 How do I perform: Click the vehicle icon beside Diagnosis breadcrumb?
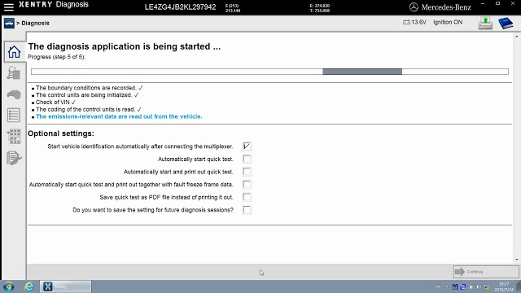point(9,24)
